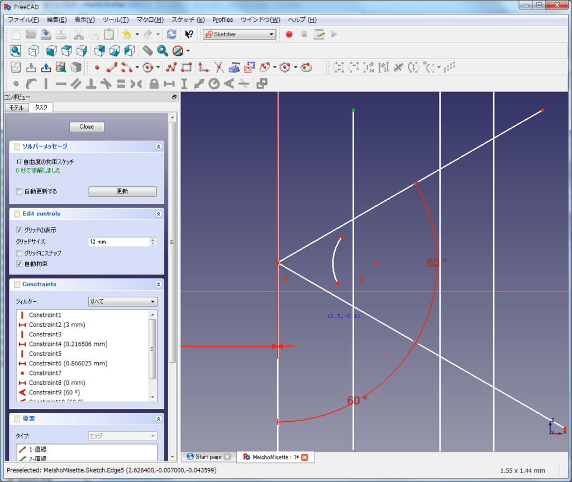Image resolution: width=572 pixels, height=482 pixels.
Task: Open the スケッチ menu
Action: [188, 20]
